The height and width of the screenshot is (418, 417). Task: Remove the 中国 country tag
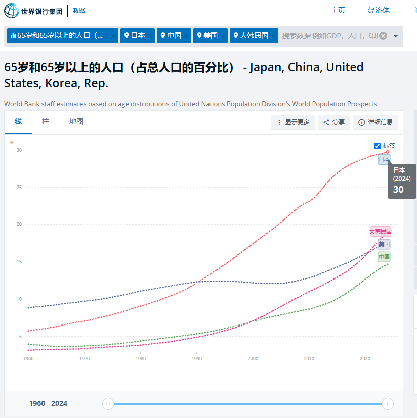187,36
